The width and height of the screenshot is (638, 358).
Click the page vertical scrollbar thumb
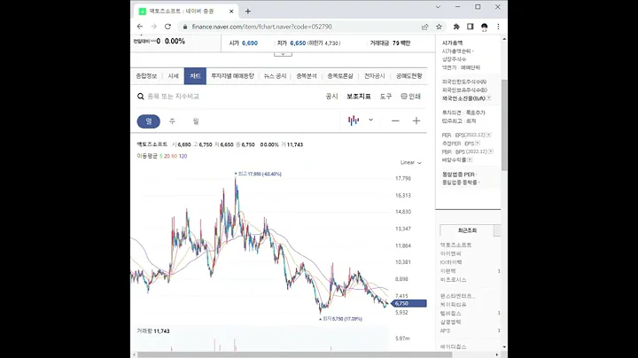(x=504, y=125)
